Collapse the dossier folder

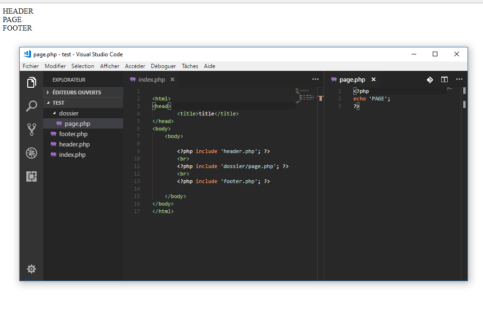point(83,113)
